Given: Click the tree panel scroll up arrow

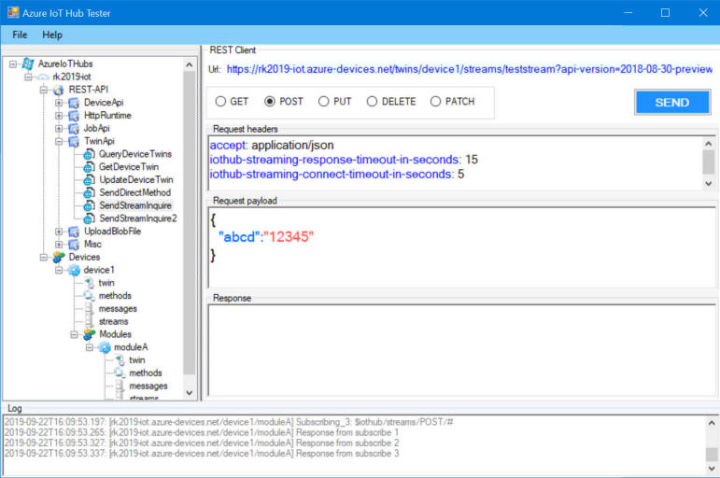Looking at the screenshot, I should (190, 64).
